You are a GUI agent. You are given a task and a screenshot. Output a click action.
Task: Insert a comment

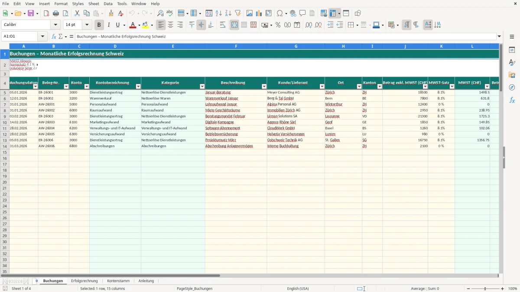[x=302, y=13]
